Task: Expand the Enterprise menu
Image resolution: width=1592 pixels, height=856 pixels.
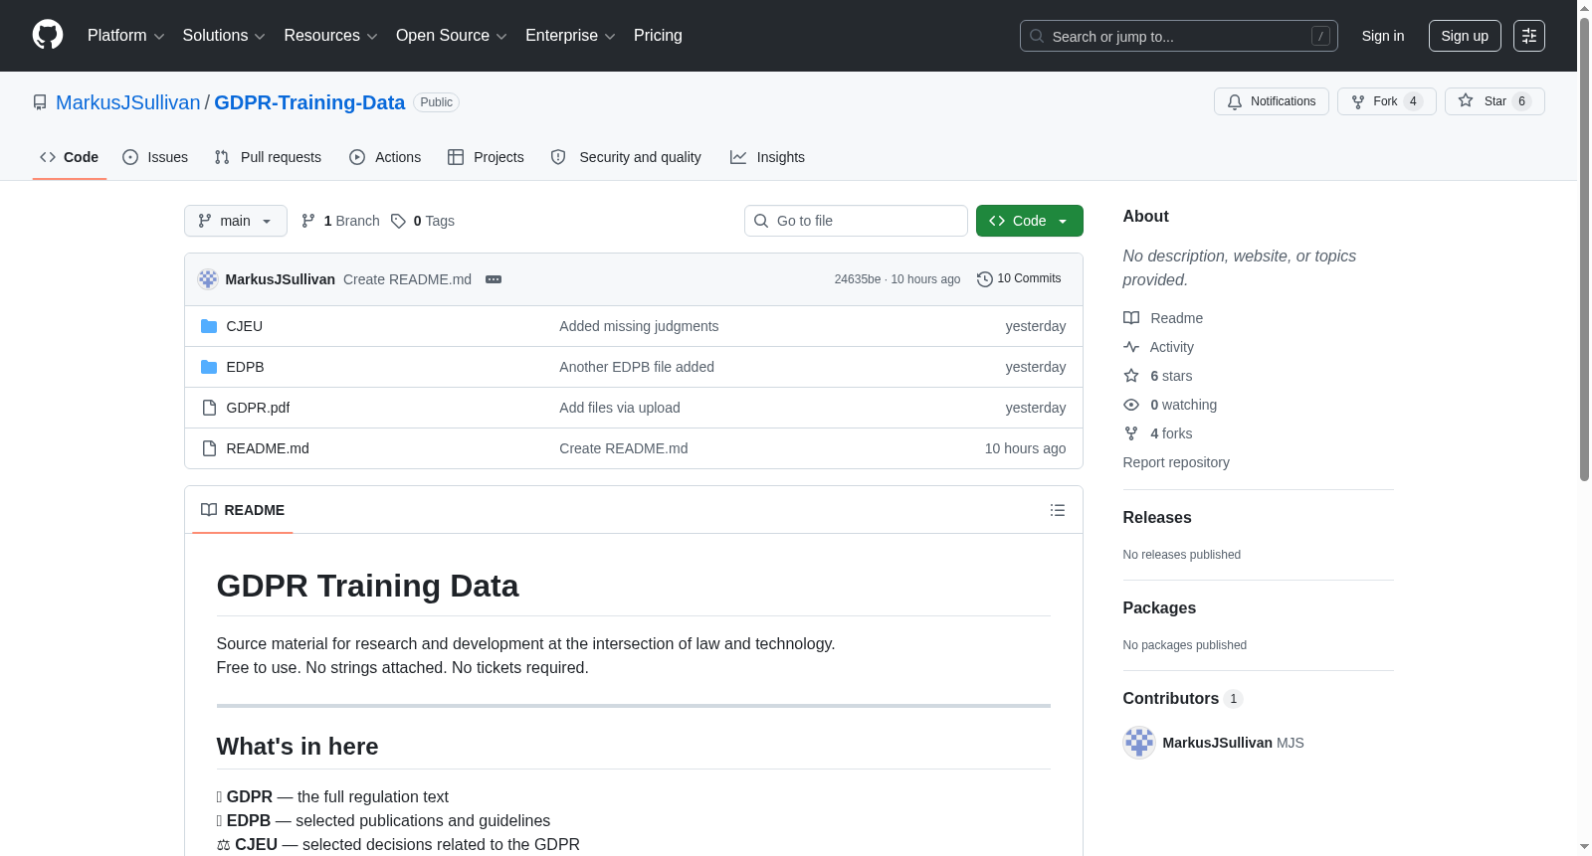Action: click(570, 36)
